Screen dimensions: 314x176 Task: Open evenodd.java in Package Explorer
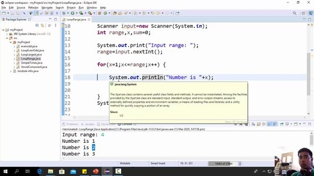click(29, 46)
